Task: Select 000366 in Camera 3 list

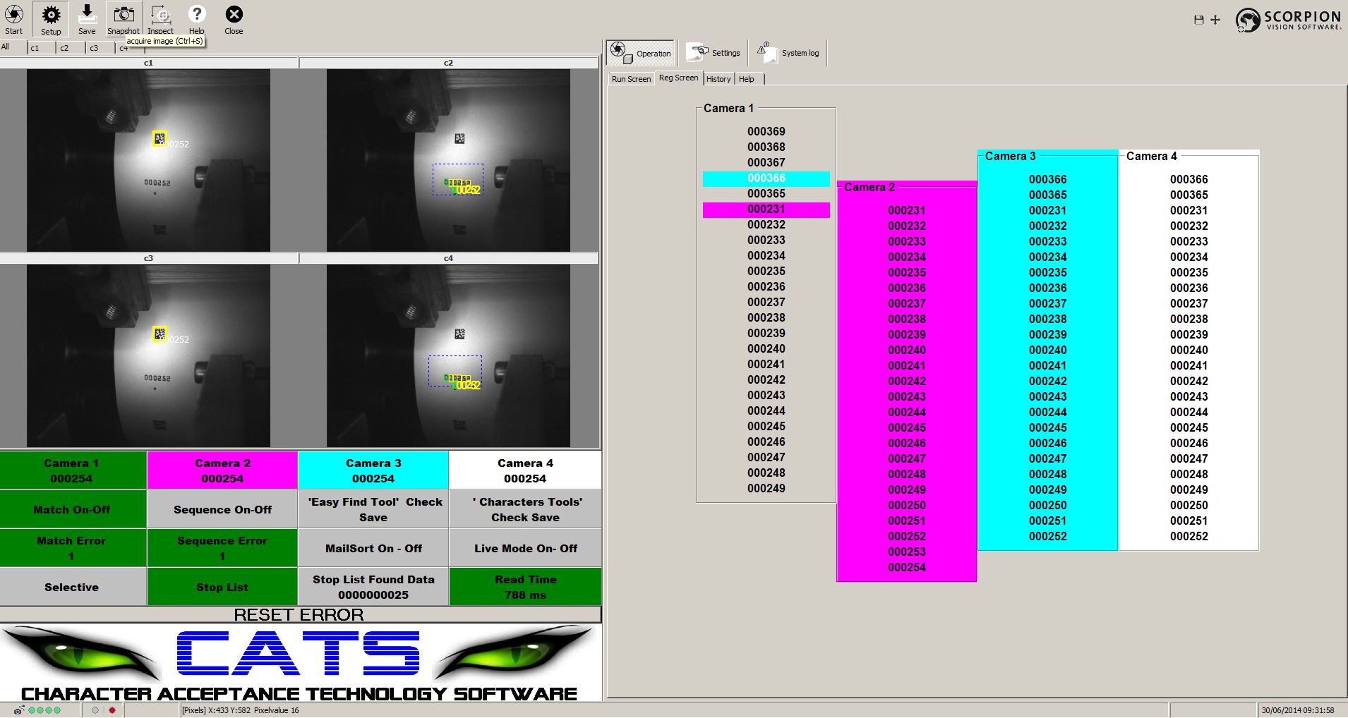Action: pos(1048,179)
